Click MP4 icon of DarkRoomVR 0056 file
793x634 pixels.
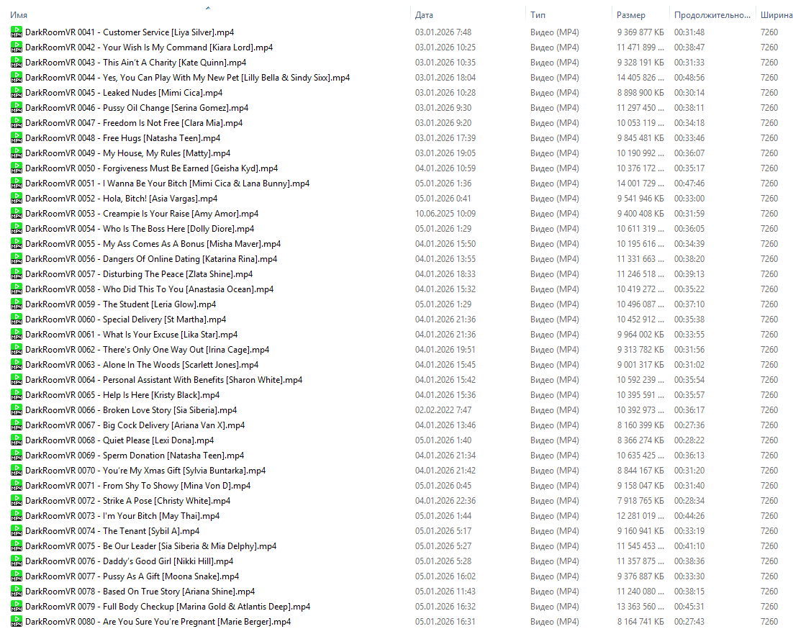pos(16,259)
